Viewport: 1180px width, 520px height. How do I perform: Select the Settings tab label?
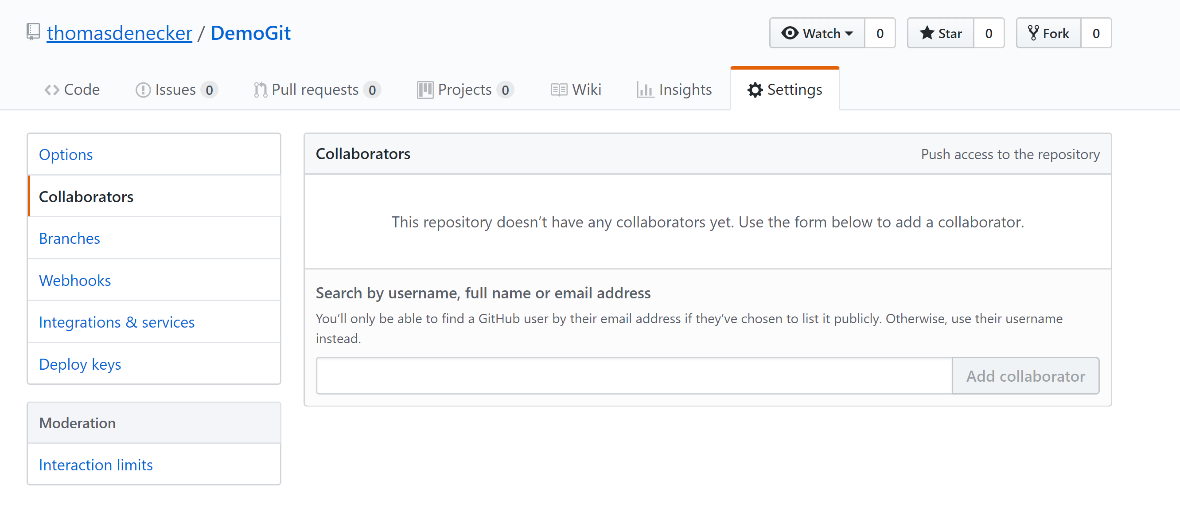tap(794, 90)
